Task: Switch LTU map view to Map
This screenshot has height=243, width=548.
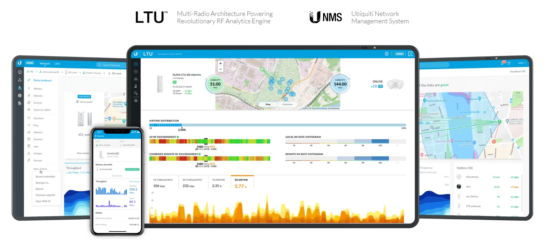Action: tap(268, 104)
